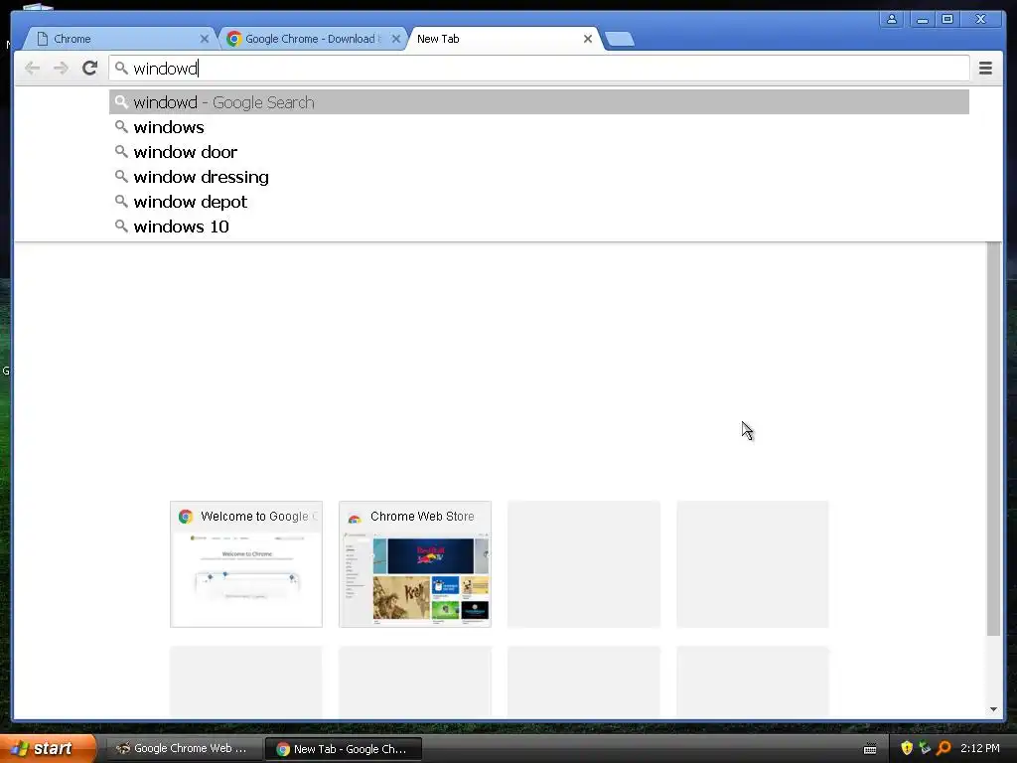Click the 2:12 PM clock
This screenshot has height=763, width=1017.
pos(980,748)
